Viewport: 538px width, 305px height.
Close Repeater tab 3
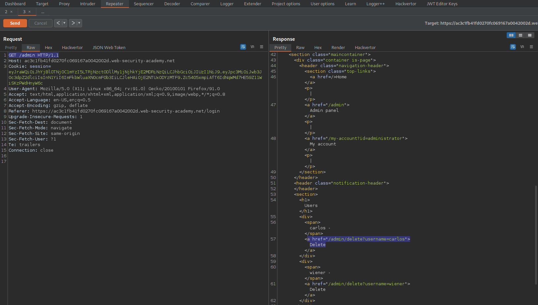29,12
